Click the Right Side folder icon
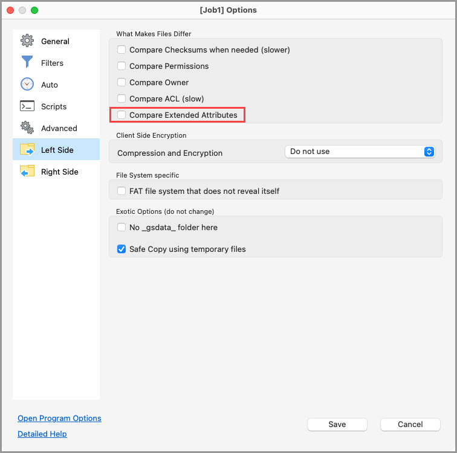This screenshot has width=457, height=453. click(27, 172)
